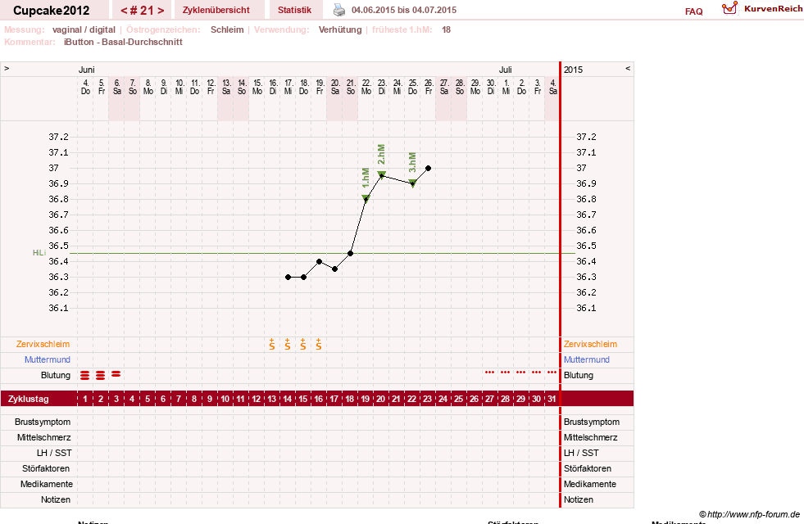The image size is (804, 524).
Task: Click cervical mucus S+ icon on day 16
Action: pos(319,344)
